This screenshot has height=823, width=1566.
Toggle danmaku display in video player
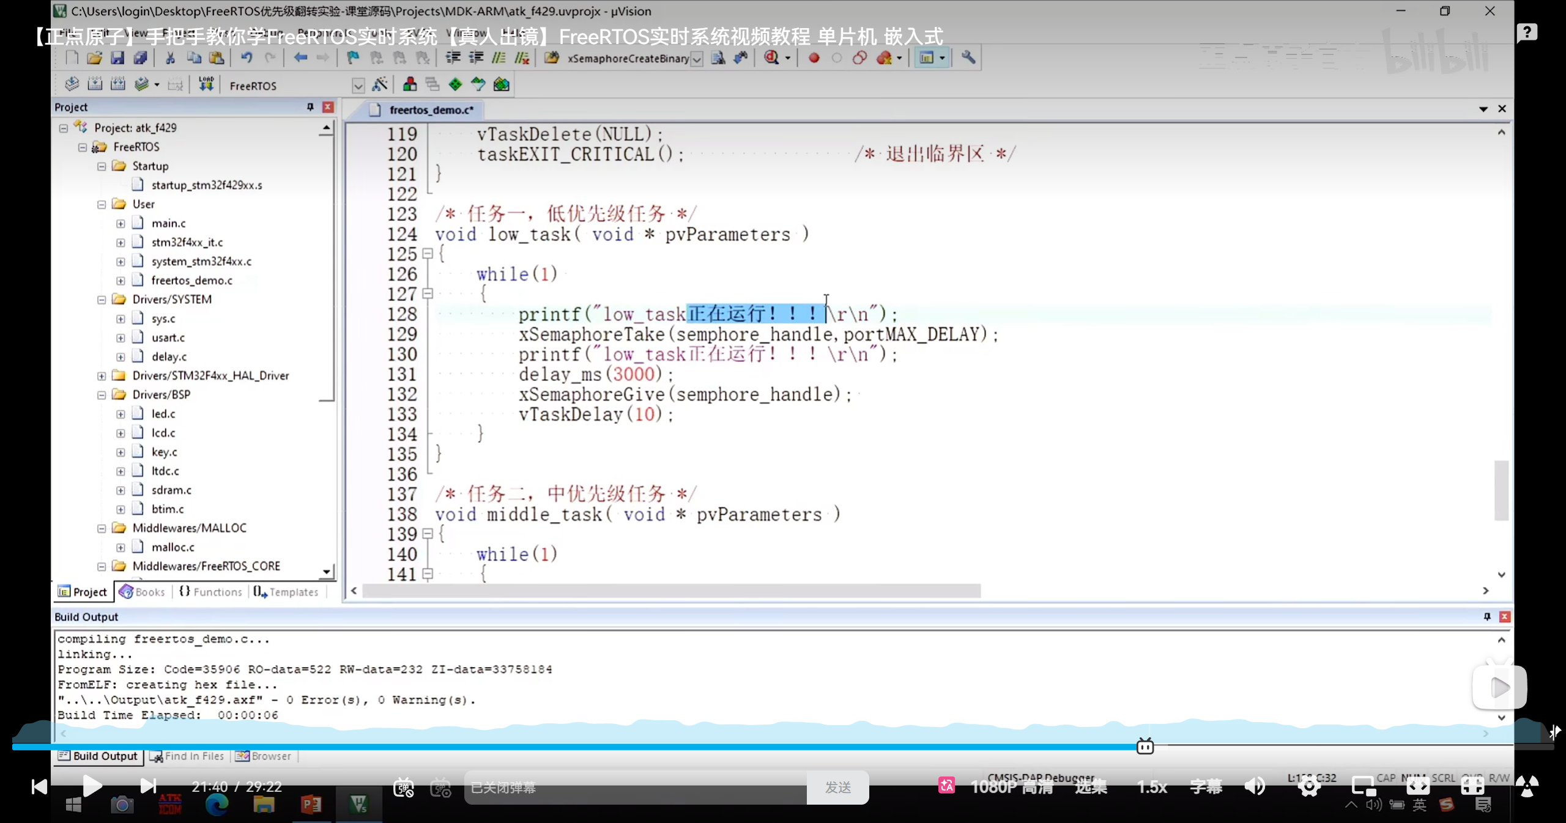point(404,788)
